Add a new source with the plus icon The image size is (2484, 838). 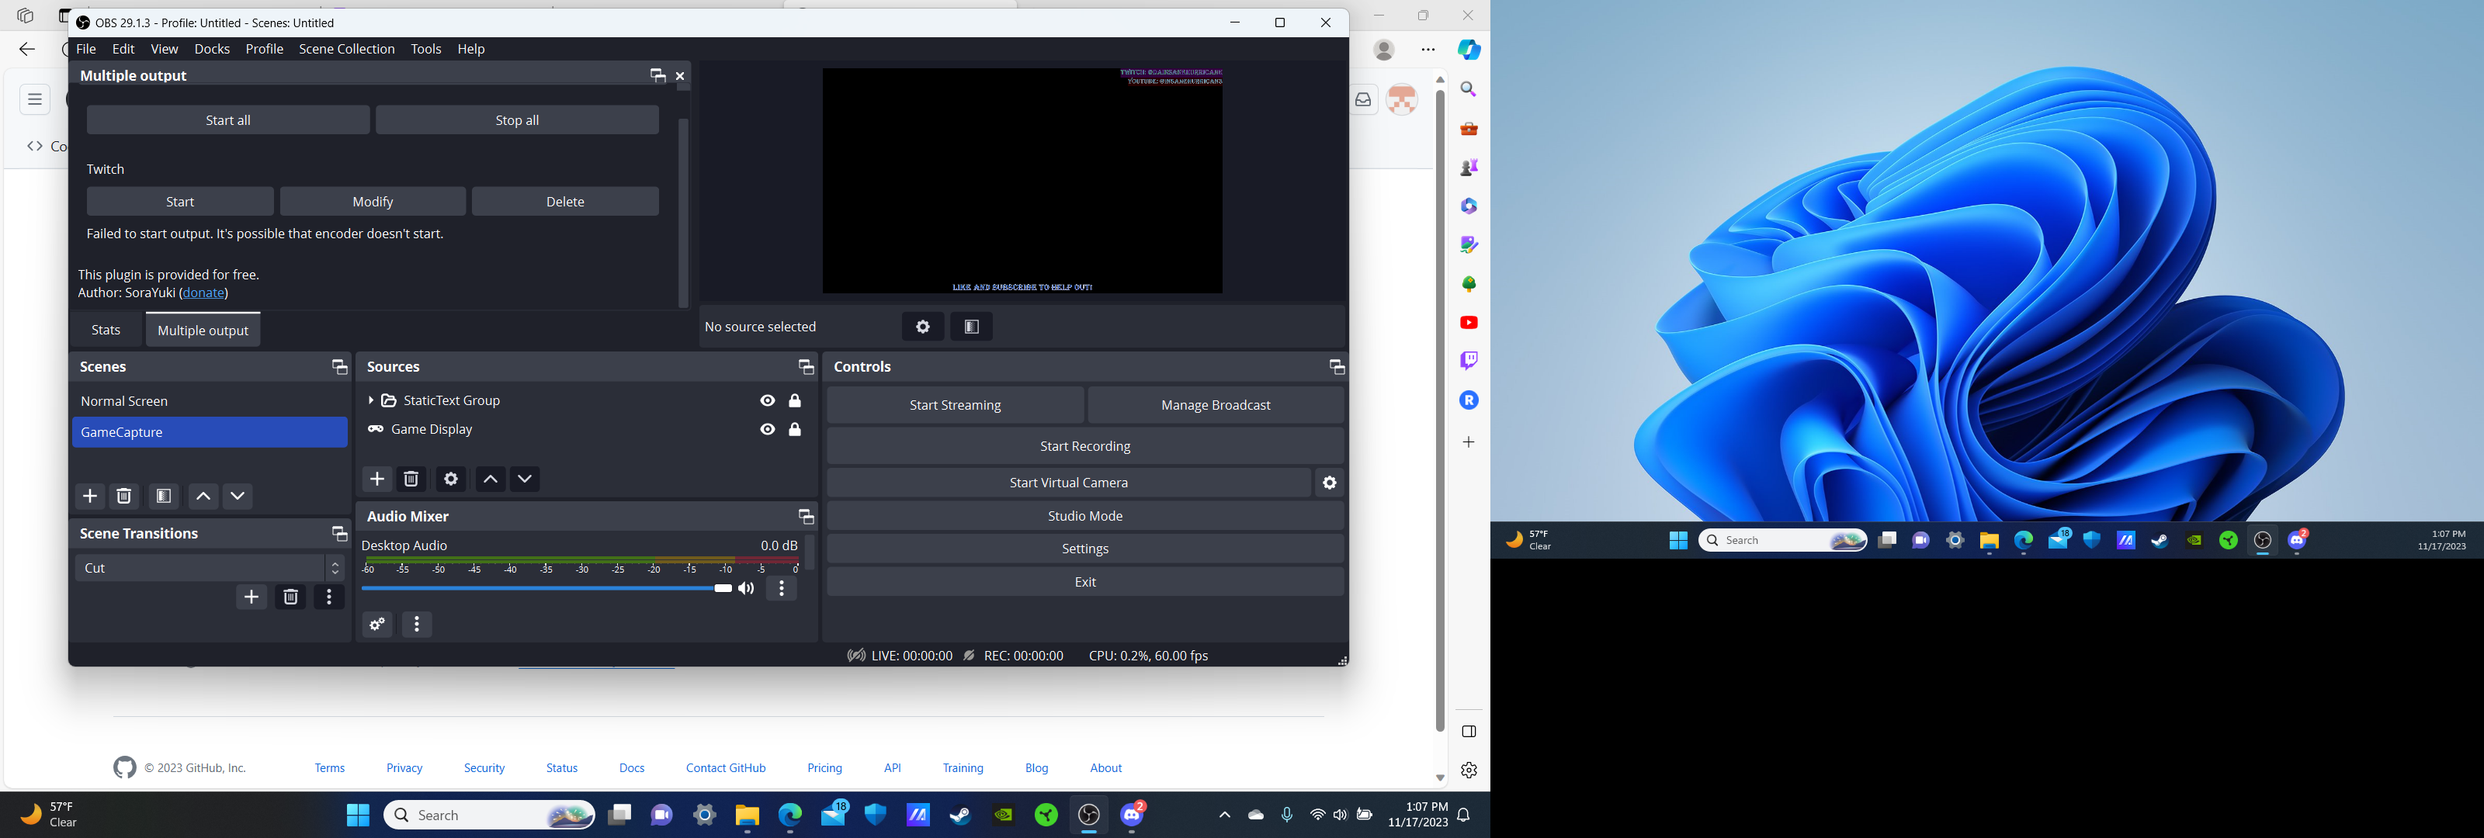[377, 480]
